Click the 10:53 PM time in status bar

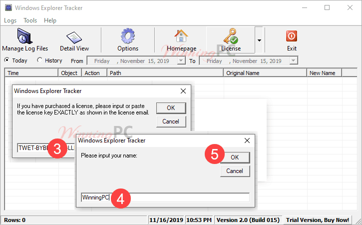click(199, 220)
